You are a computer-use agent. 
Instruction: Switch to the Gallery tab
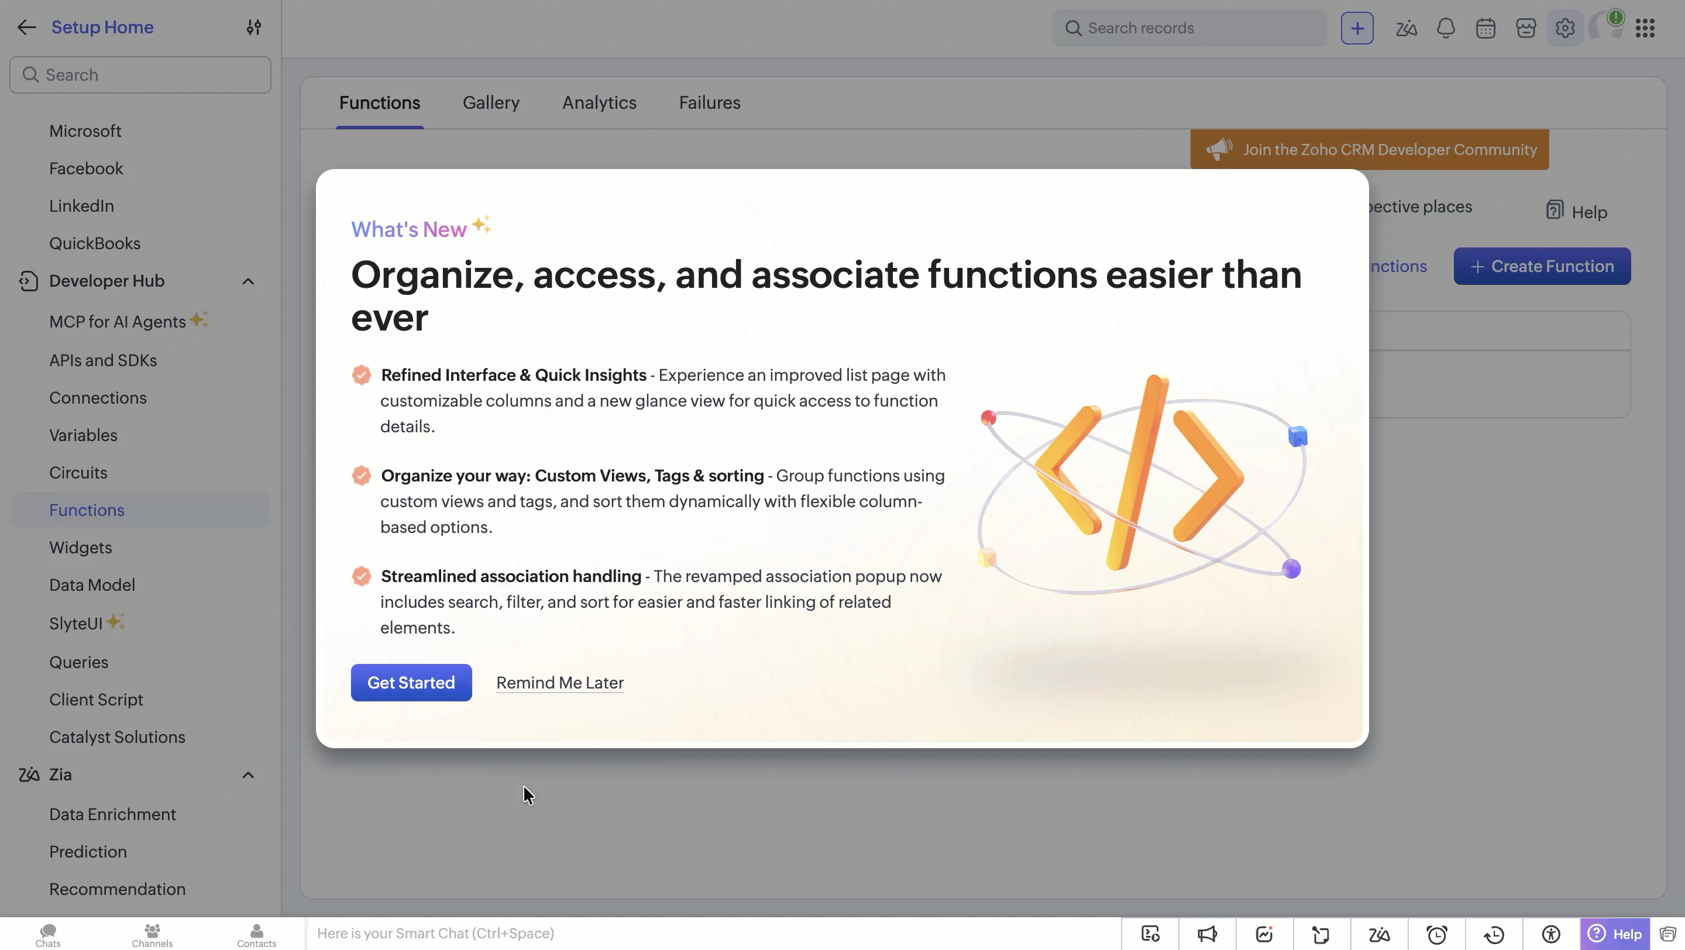tap(491, 102)
